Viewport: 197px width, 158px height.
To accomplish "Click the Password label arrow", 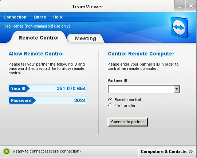I will (22, 100).
